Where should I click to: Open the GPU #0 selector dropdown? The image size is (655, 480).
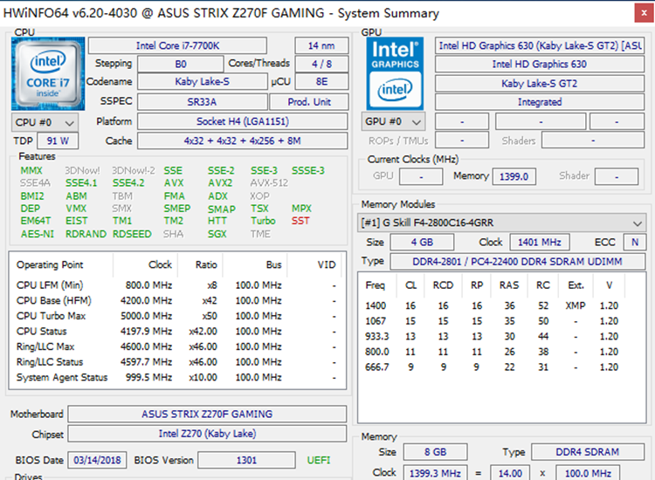pyautogui.click(x=393, y=121)
